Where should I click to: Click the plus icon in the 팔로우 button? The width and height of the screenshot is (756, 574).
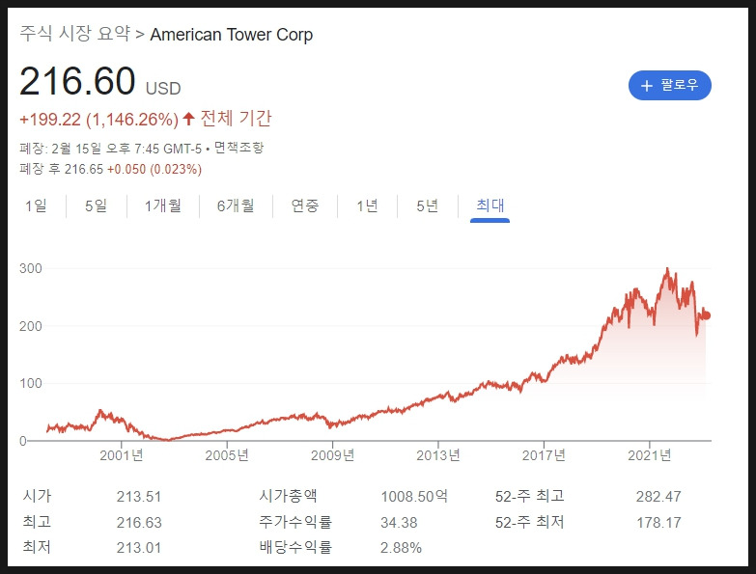pos(647,86)
